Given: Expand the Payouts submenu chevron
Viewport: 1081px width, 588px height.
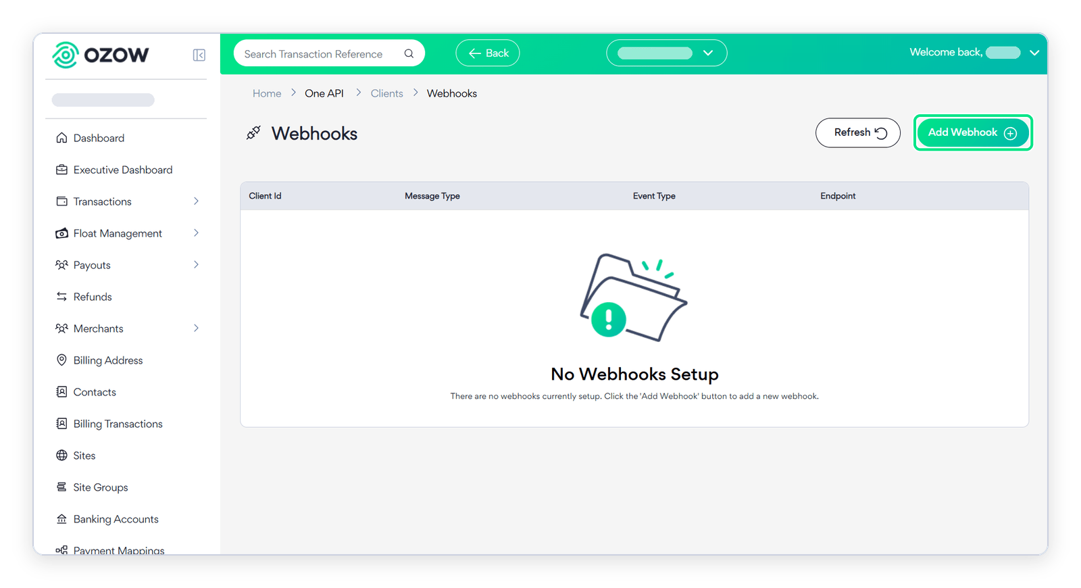Looking at the screenshot, I should tap(197, 265).
